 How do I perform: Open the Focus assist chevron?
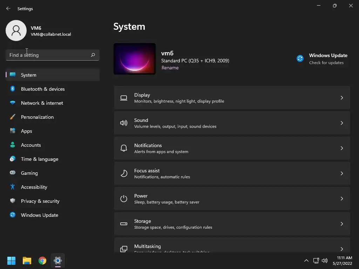pyautogui.click(x=341, y=173)
